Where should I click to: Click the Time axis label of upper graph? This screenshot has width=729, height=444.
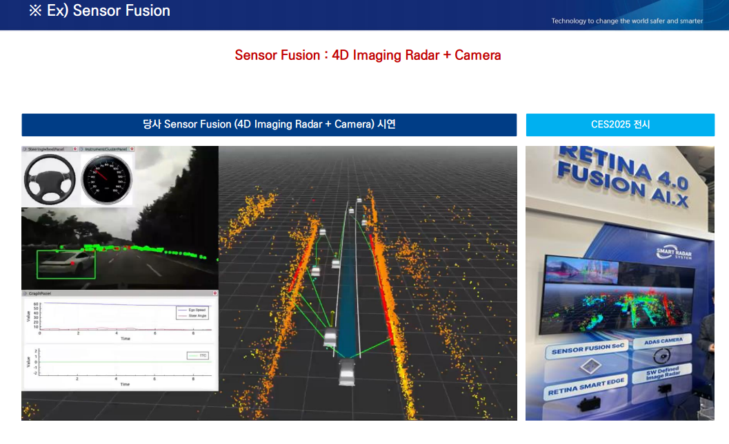pos(126,339)
